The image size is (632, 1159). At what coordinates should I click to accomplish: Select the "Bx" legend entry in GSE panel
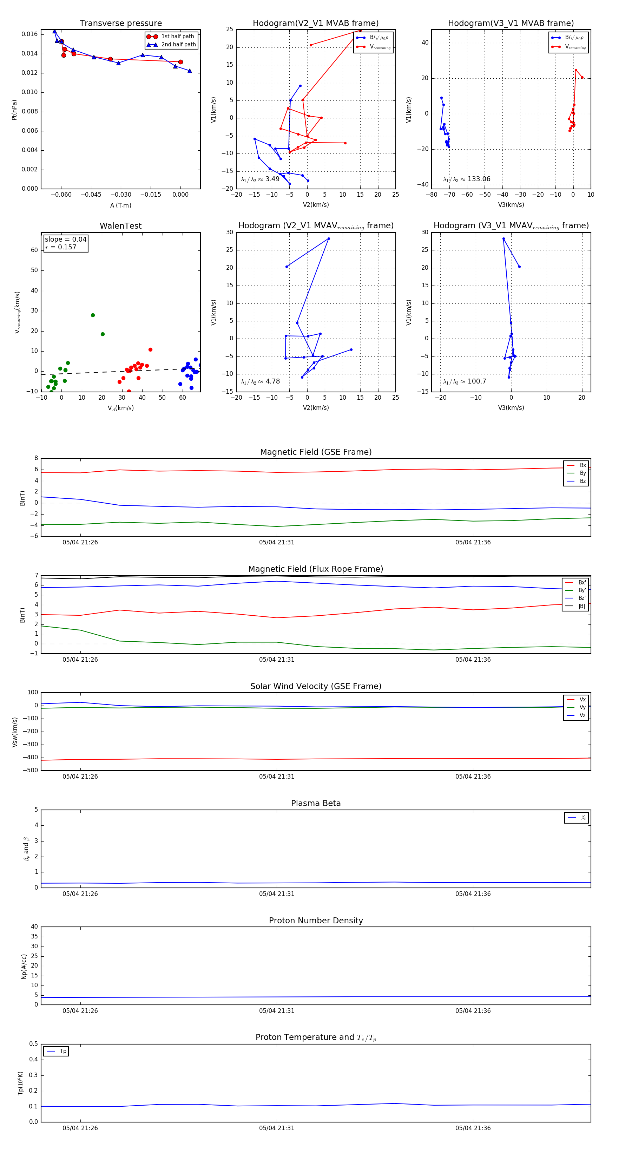point(576,465)
